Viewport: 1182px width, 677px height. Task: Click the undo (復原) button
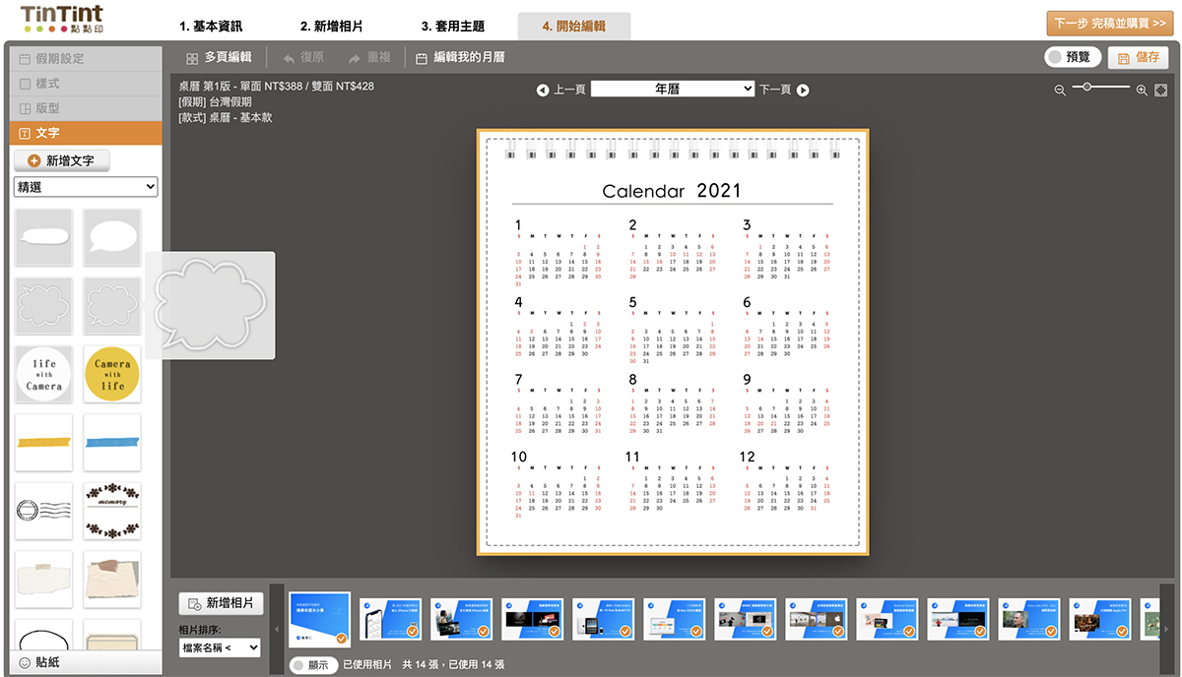pos(303,58)
